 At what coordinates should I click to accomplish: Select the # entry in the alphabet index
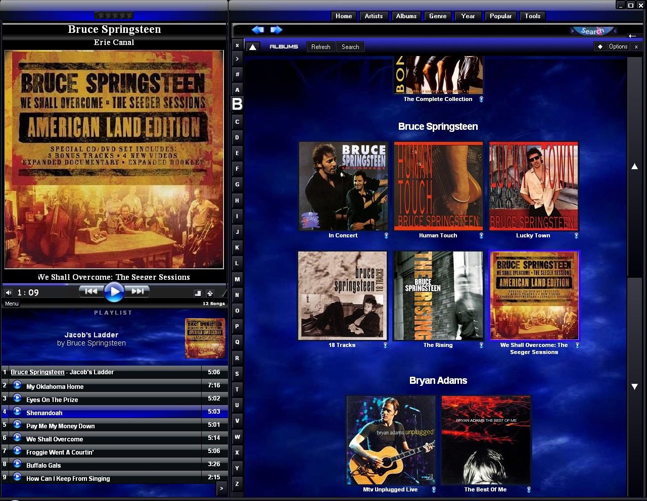pyautogui.click(x=237, y=74)
